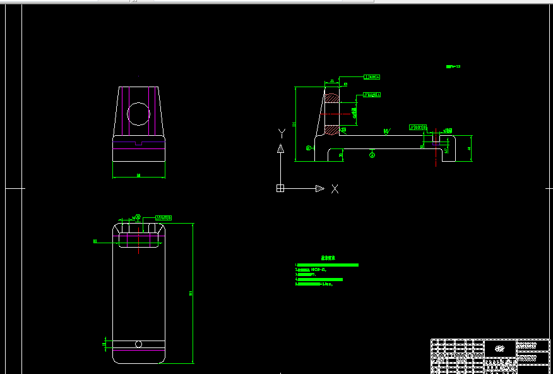Select the requirement line containing HB
The image size is (553, 374).
311,270
